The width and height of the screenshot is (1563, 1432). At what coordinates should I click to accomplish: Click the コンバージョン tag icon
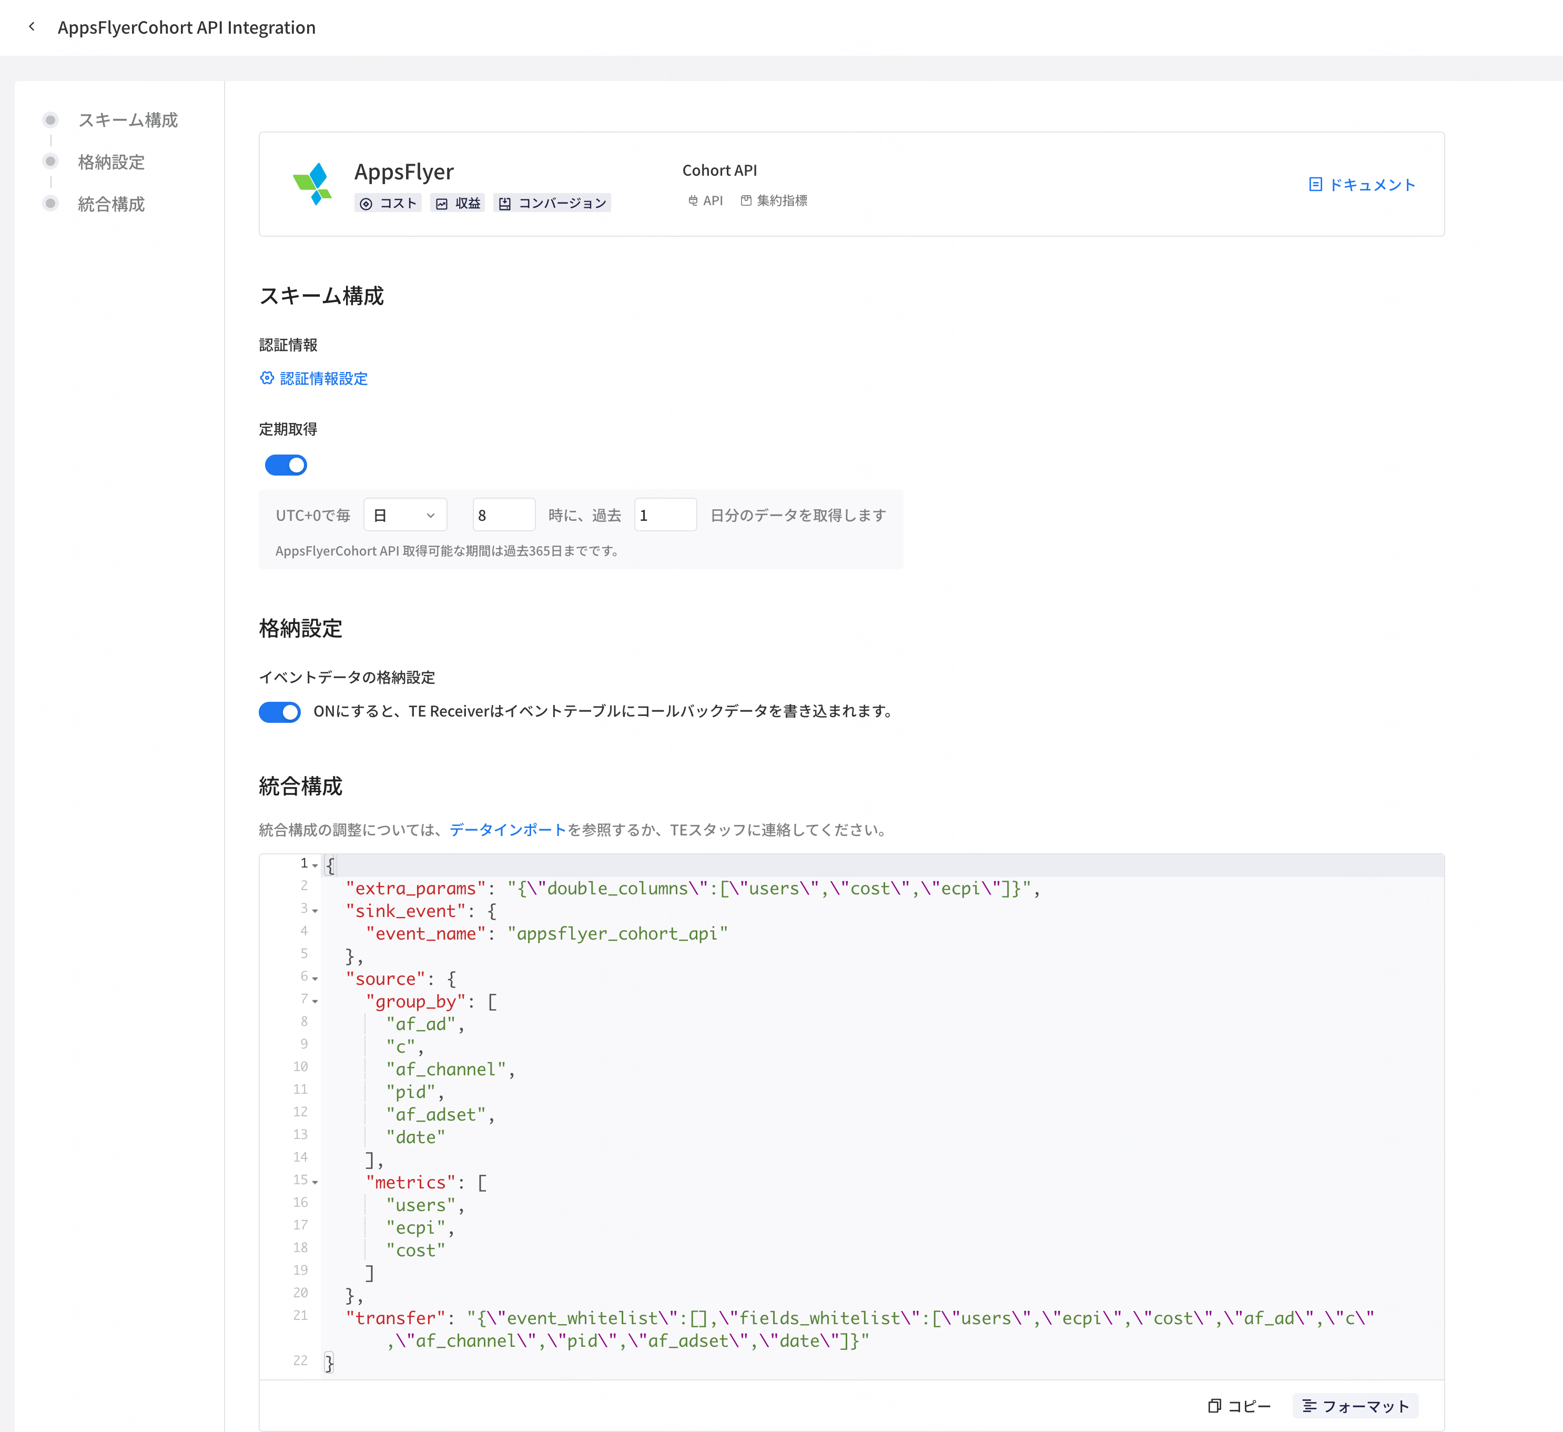[505, 203]
